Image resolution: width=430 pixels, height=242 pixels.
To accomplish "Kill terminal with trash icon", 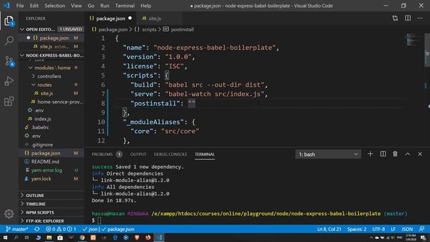I will point(395,154).
